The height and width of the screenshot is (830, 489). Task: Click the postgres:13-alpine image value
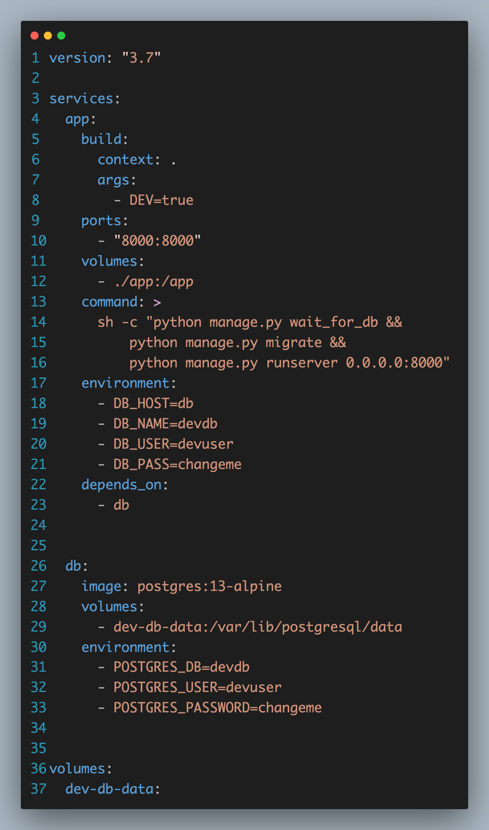click(x=209, y=586)
